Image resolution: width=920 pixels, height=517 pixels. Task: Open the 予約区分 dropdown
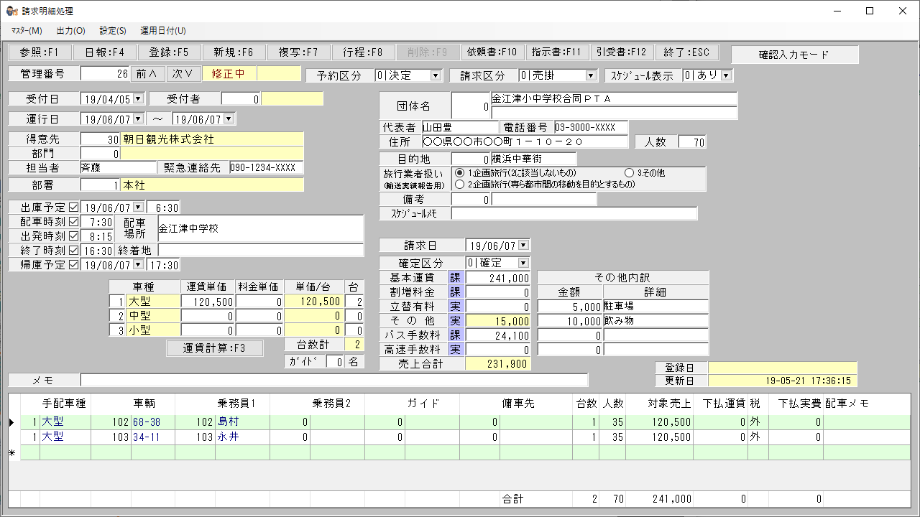[436, 75]
